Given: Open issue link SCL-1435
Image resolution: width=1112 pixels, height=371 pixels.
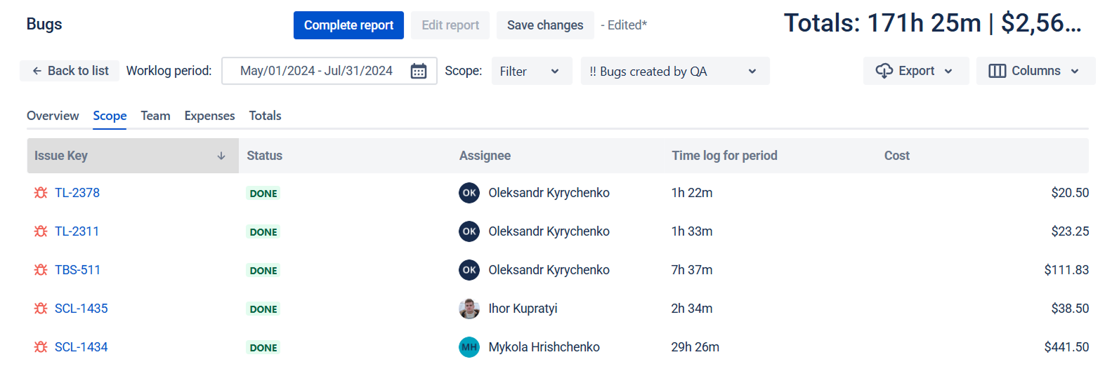Looking at the screenshot, I should tap(81, 309).
